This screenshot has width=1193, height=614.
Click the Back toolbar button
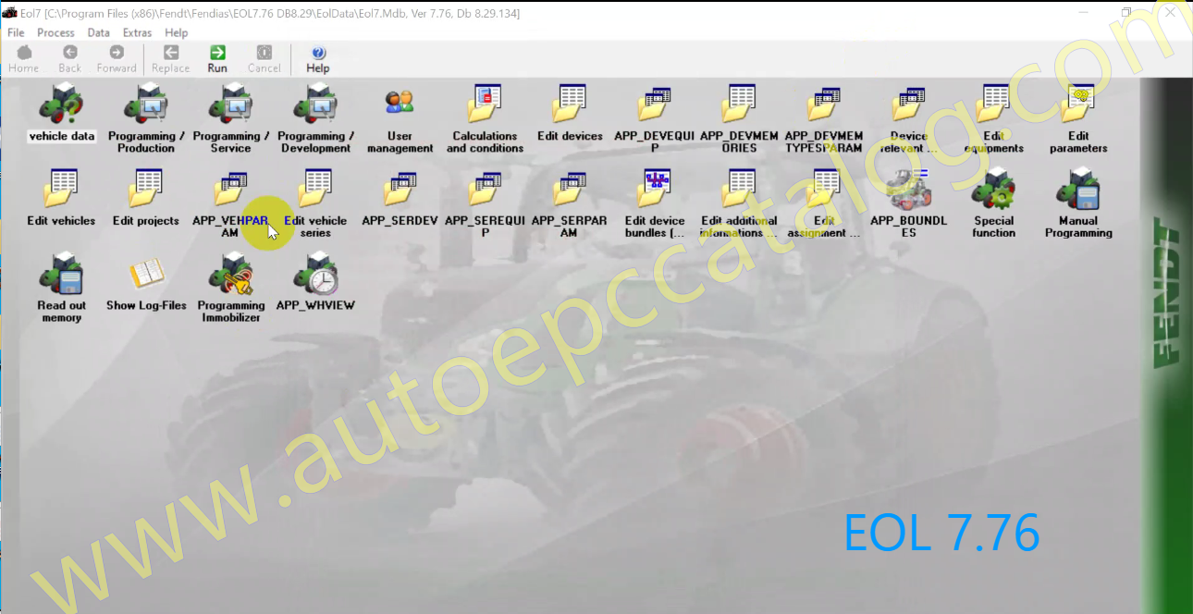pyautogui.click(x=70, y=59)
